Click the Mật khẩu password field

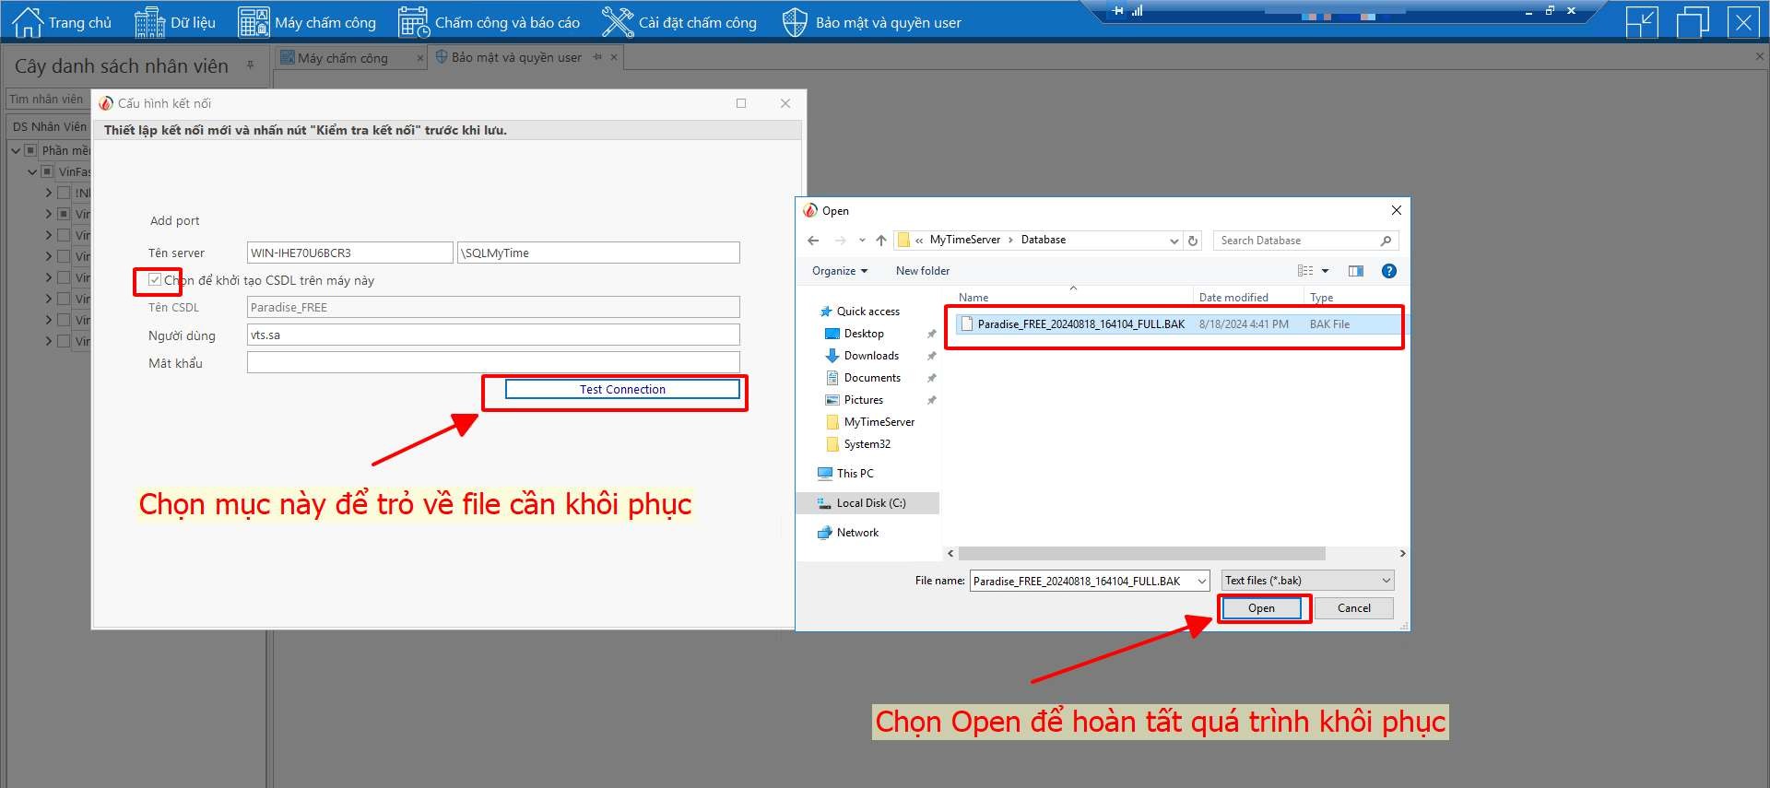coord(493,362)
